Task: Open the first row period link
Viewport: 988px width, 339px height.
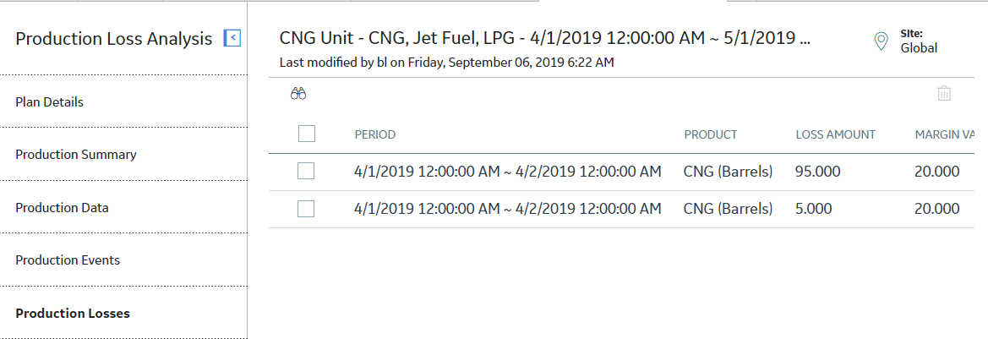Action: tap(508, 172)
